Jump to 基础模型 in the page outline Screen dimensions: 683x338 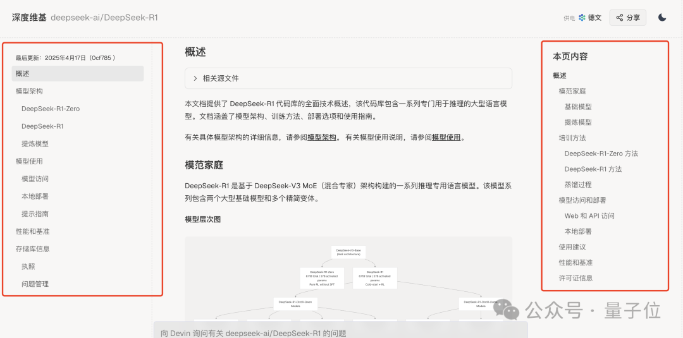578,107
